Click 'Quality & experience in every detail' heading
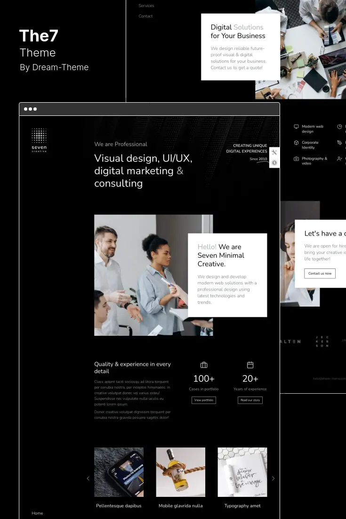Screen dimensions: 346x519 [132, 368]
